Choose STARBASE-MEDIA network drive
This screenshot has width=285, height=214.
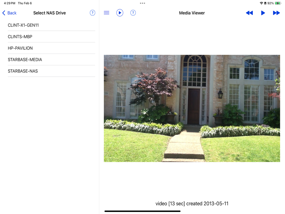pos(51,60)
